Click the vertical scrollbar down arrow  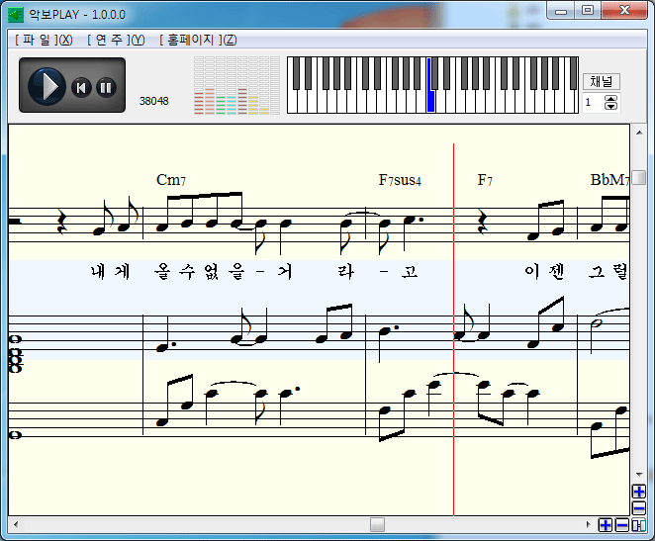point(639,475)
